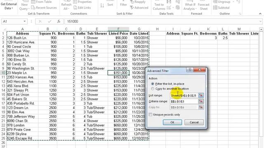Click the Criteria range input field
The height and width of the screenshot is (148, 264).
(184, 102)
